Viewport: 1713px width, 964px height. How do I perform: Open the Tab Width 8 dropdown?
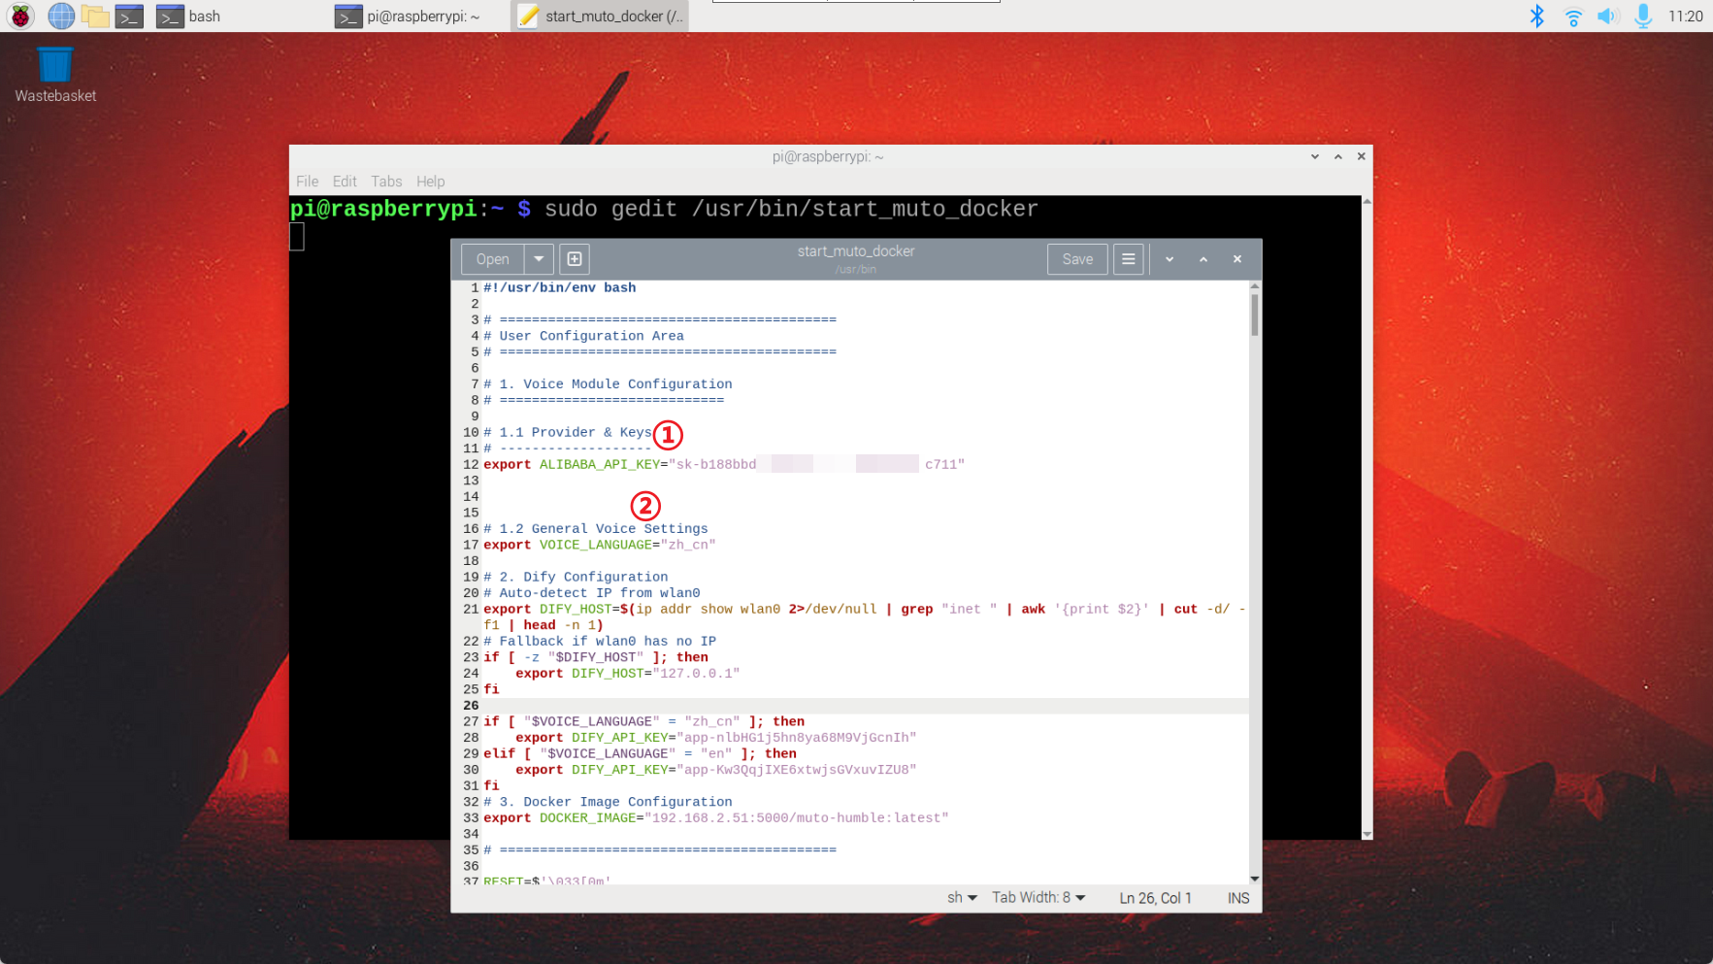[x=1038, y=898]
